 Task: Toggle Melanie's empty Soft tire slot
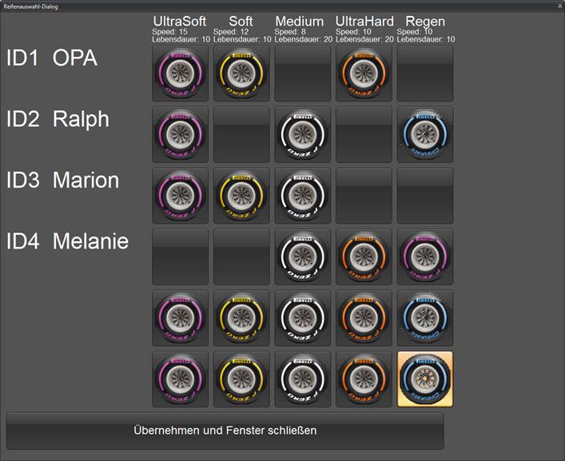(x=241, y=256)
